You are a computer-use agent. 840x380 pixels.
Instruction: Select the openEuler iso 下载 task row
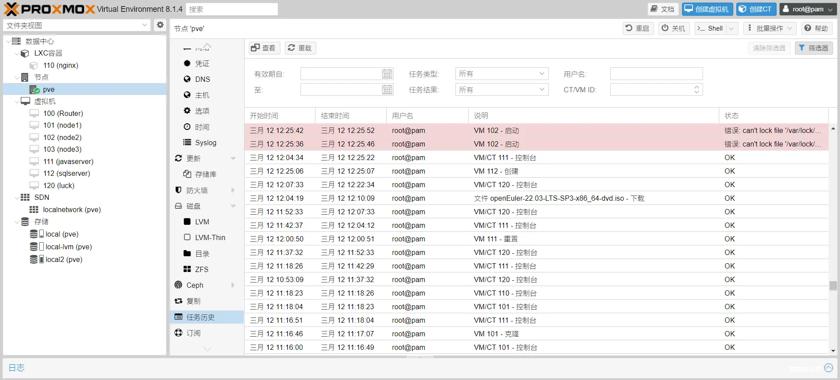536,198
